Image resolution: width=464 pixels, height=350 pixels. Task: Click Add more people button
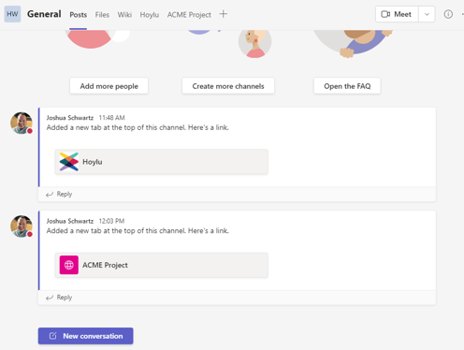pyautogui.click(x=109, y=86)
